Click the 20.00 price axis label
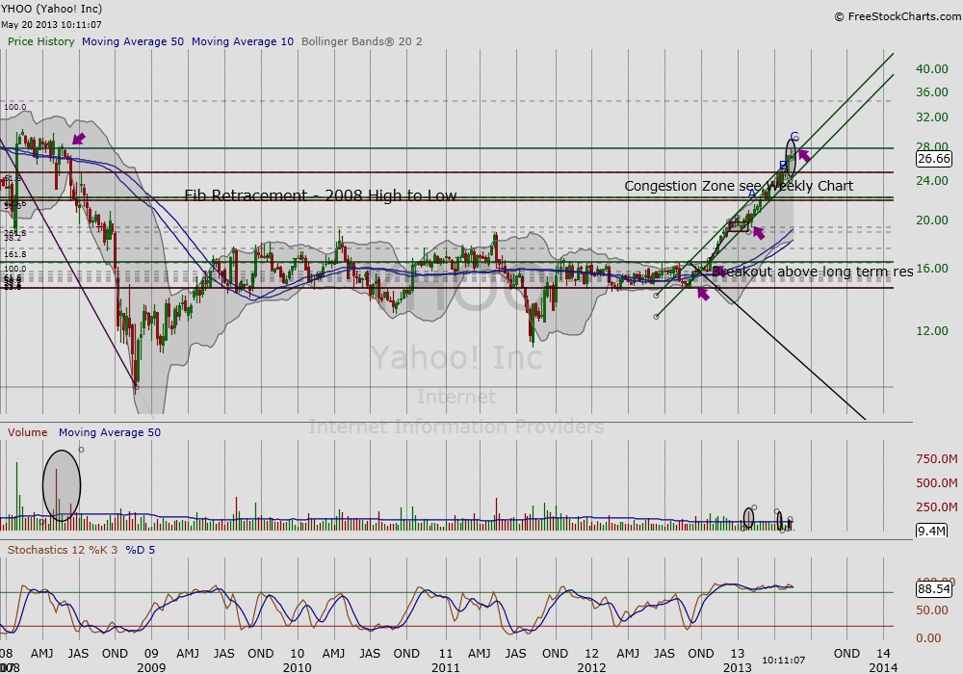 pos(931,220)
